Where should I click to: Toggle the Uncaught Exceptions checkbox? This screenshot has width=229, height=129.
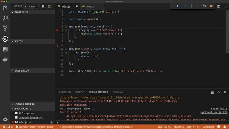coord(16,118)
